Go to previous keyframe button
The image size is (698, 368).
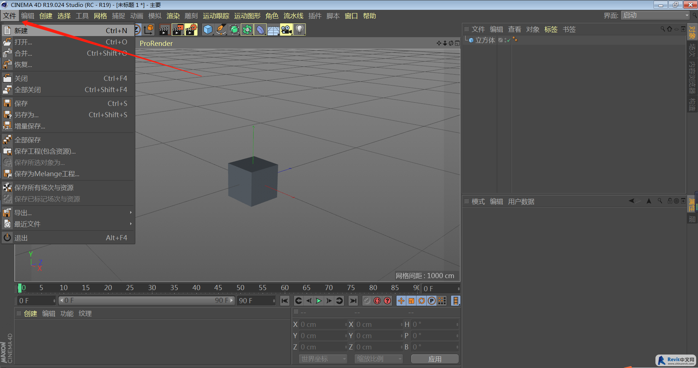(299, 301)
